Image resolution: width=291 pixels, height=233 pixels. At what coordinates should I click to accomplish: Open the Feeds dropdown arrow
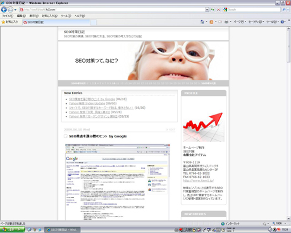(216, 22)
